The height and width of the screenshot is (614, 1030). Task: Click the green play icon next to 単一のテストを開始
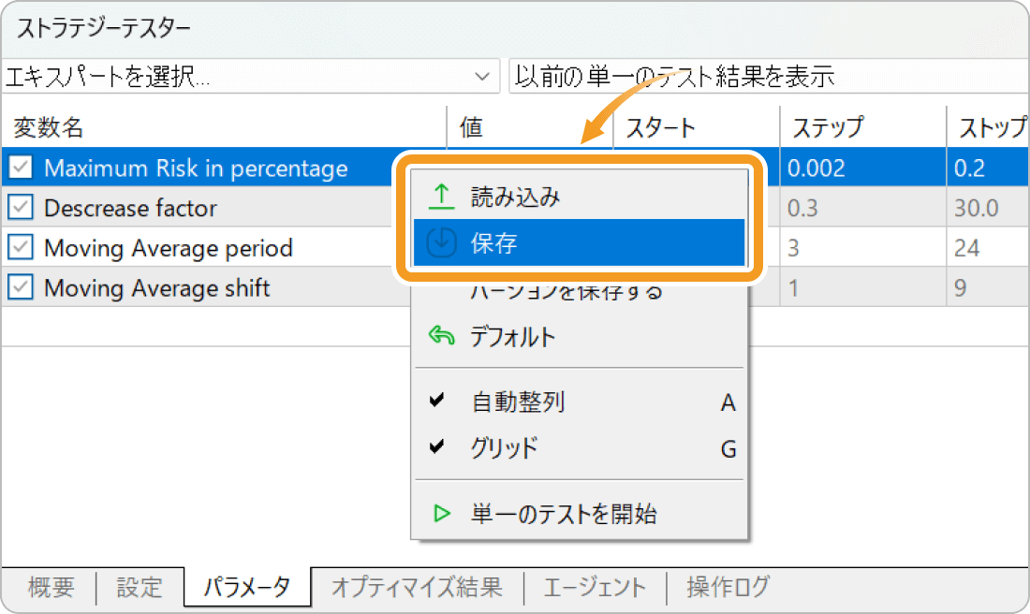(441, 513)
